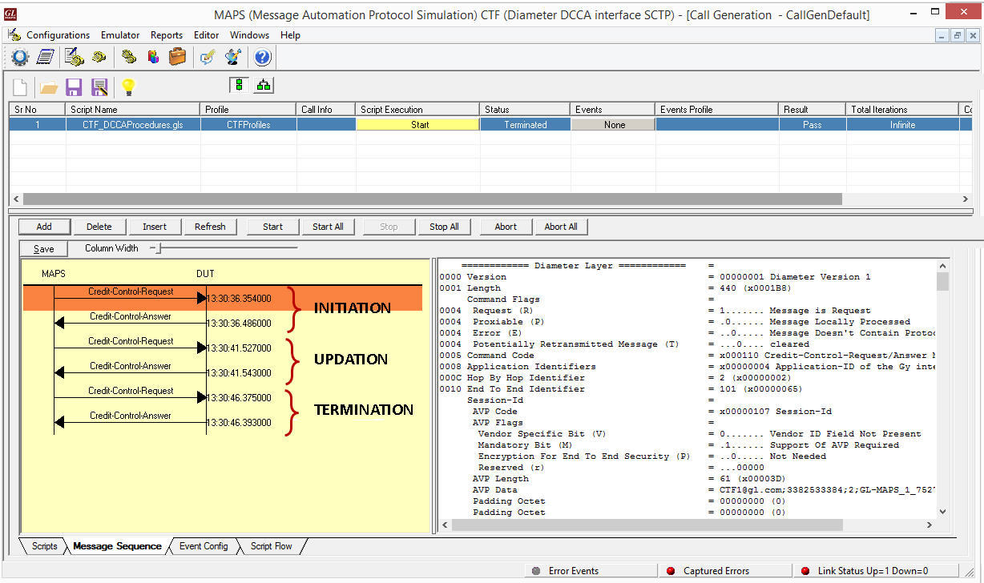Switch to the Event Config tab
Screen dimensions: 984x583
click(204, 546)
